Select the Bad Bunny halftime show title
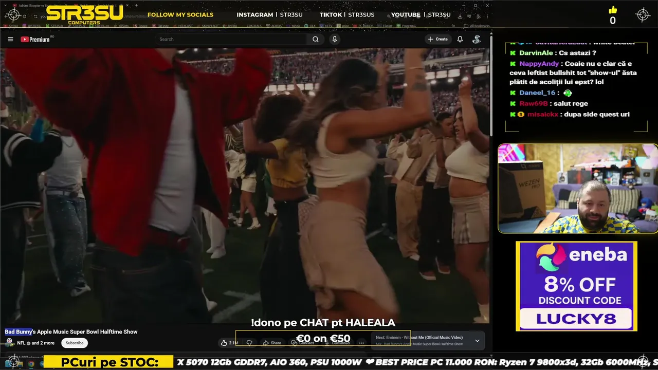Screen dimensions: 658x370 pyautogui.click(x=71, y=332)
